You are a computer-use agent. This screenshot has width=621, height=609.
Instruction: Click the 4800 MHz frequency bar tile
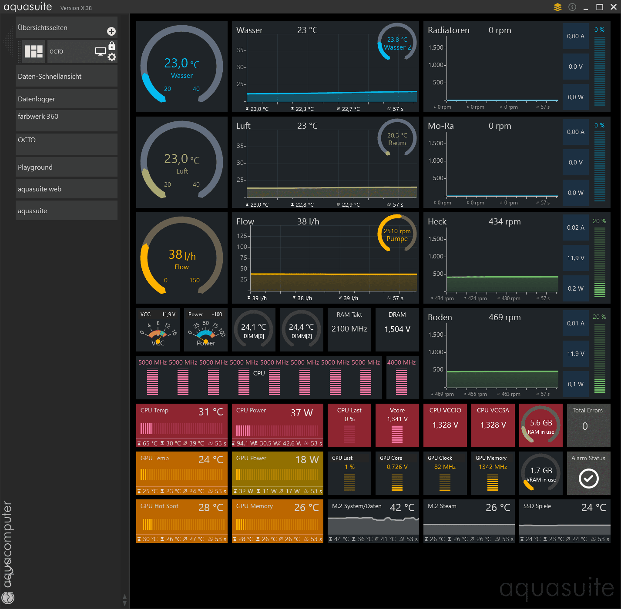coord(402,378)
